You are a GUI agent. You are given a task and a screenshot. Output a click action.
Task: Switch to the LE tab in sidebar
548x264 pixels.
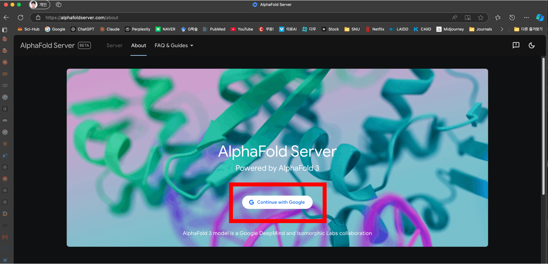point(5,225)
